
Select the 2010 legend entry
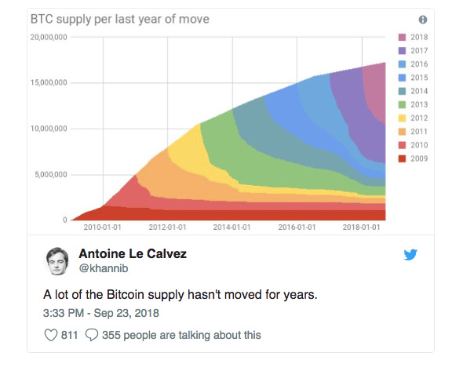coord(413,145)
